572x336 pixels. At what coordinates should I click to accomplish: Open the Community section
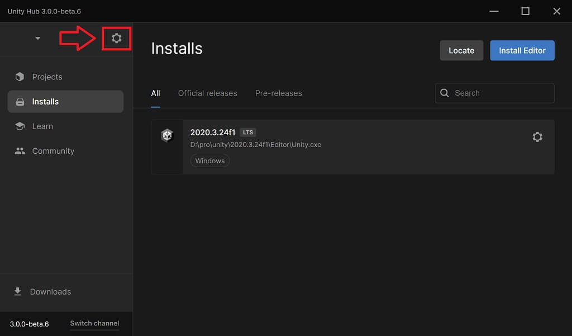[66, 151]
